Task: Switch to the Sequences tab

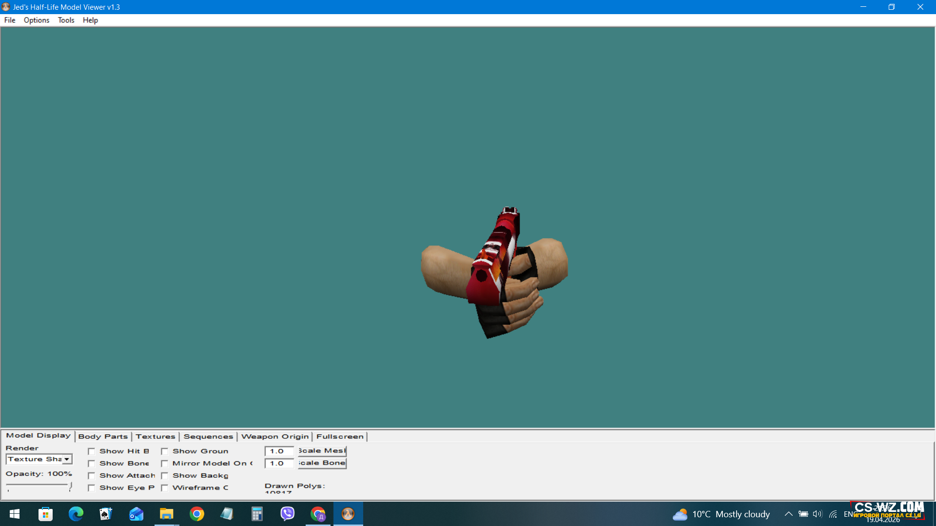Action: point(208,436)
